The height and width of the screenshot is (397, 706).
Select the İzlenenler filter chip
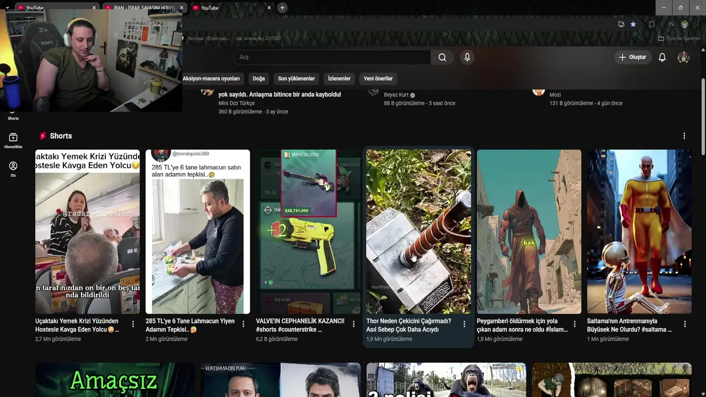[339, 78]
